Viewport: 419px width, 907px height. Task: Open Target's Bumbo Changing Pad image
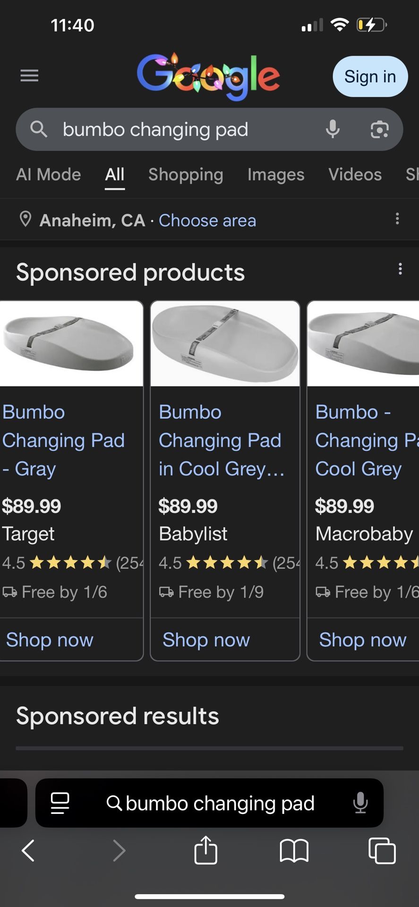click(71, 344)
